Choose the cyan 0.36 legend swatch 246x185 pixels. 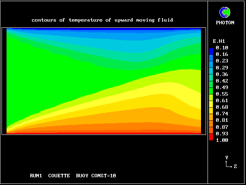[211, 74]
